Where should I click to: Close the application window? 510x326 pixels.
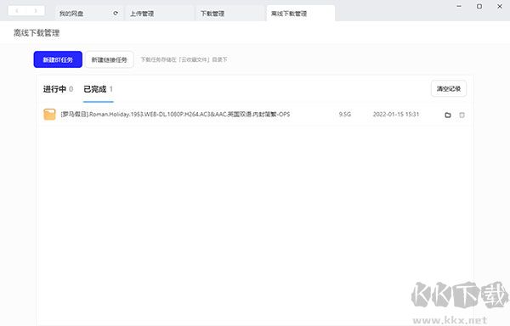pyautogui.click(x=500, y=6)
